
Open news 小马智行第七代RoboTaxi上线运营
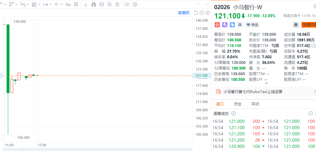coord(253,92)
